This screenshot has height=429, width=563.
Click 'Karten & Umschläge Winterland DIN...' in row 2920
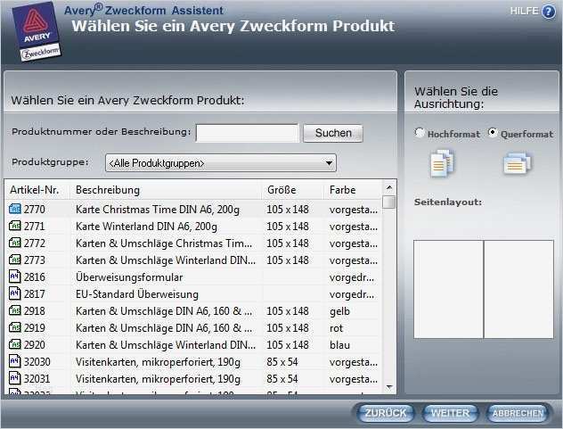pos(166,345)
